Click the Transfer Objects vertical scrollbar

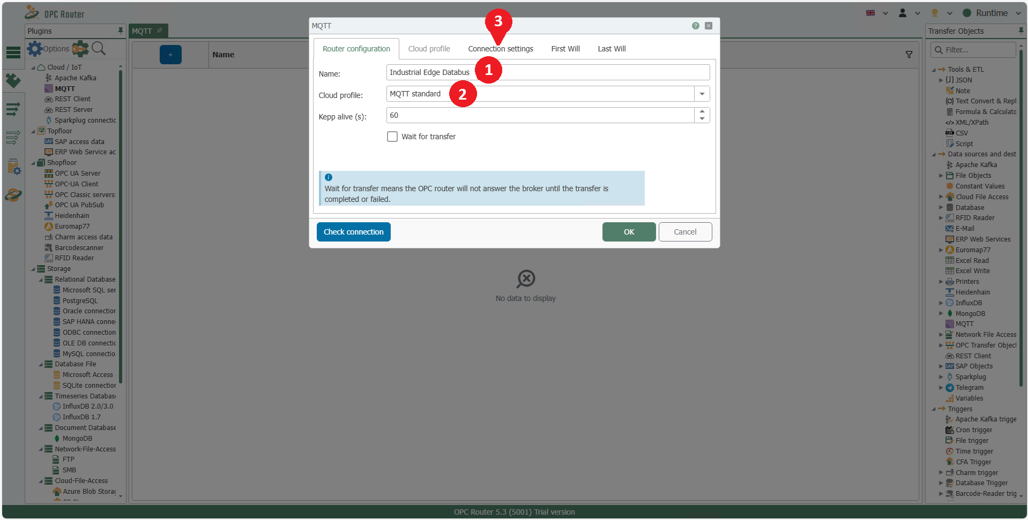coord(1021,217)
